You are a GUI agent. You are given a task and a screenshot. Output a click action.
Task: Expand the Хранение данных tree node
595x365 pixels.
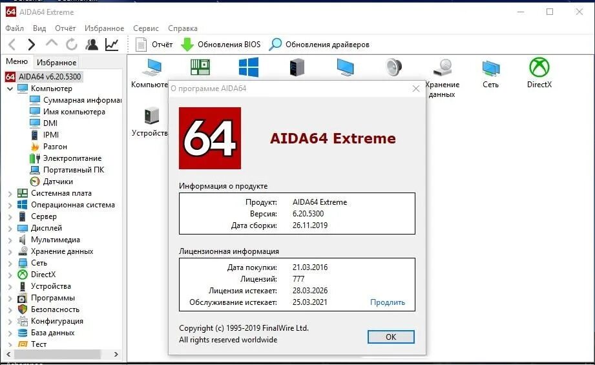(10, 252)
